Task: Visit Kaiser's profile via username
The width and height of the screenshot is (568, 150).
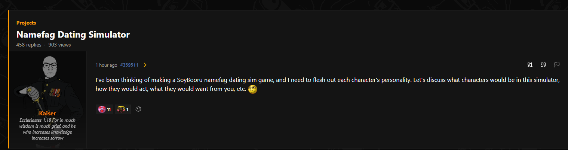Action: pyautogui.click(x=47, y=113)
